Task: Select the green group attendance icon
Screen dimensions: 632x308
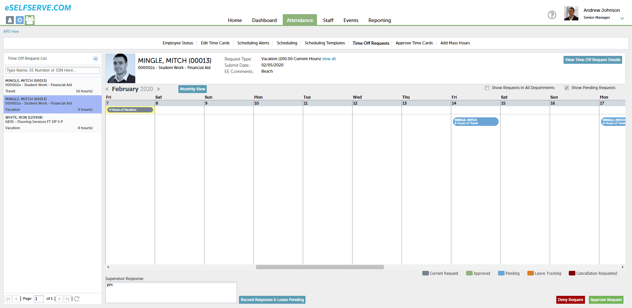Action: pyautogui.click(x=29, y=20)
